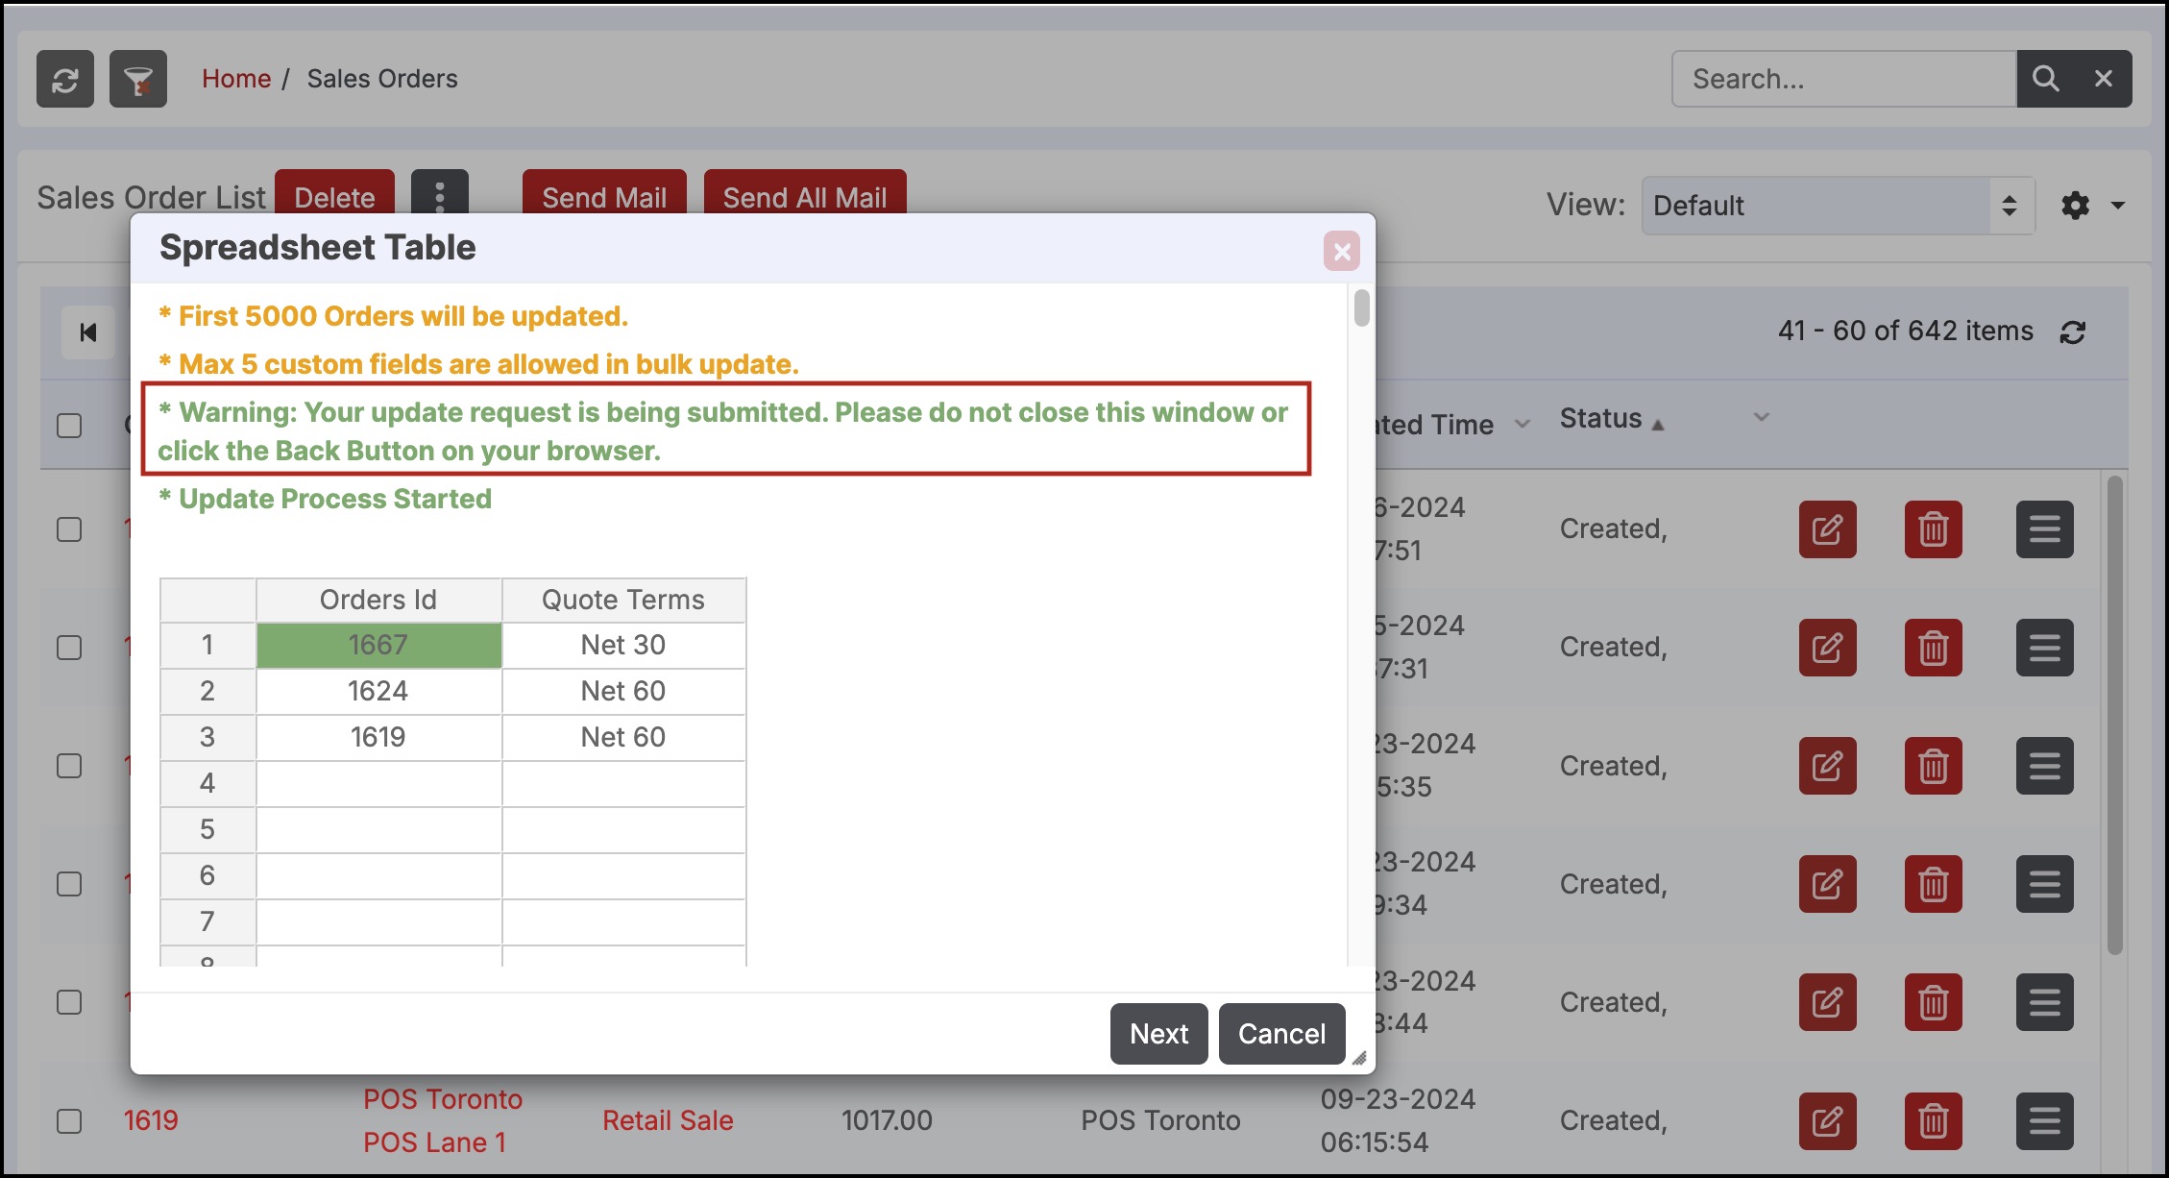The height and width of the screenshot is (1178, 2169).
Task: Click the search magnifier icon
Action: coord(2045,79)
